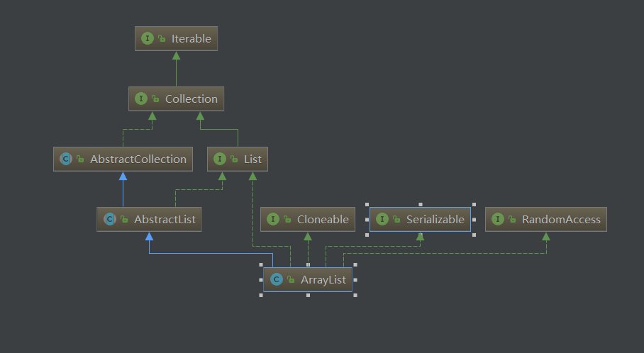Click the interface icon on Collection node

click(x=140, y=99)
